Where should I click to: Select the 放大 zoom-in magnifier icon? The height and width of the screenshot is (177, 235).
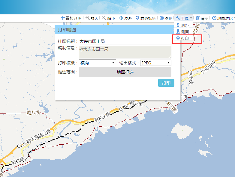88,18
